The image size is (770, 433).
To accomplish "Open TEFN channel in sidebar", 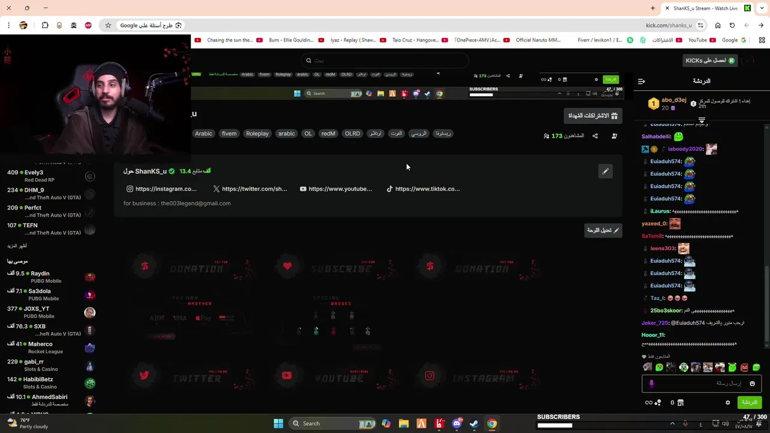I will point(51,229).
